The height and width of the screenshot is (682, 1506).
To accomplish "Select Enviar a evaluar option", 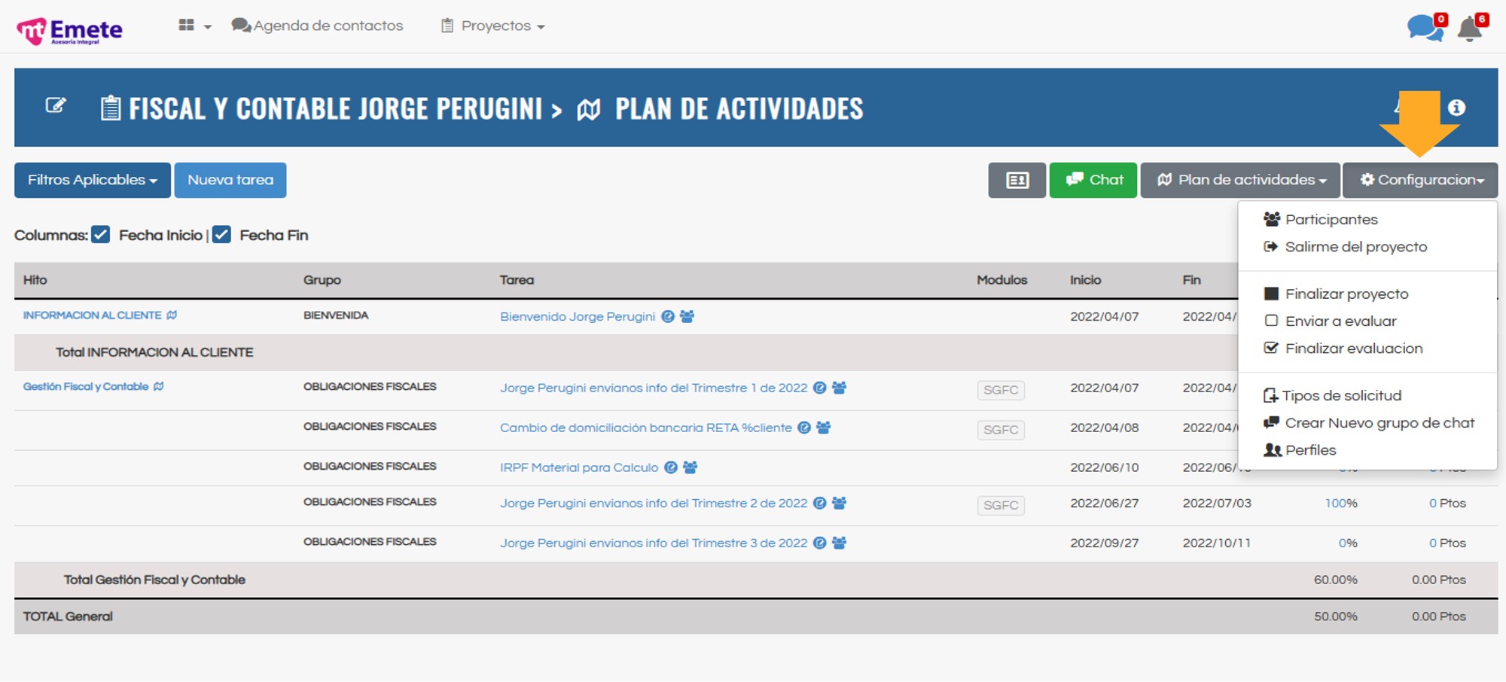I will 1340,321.
